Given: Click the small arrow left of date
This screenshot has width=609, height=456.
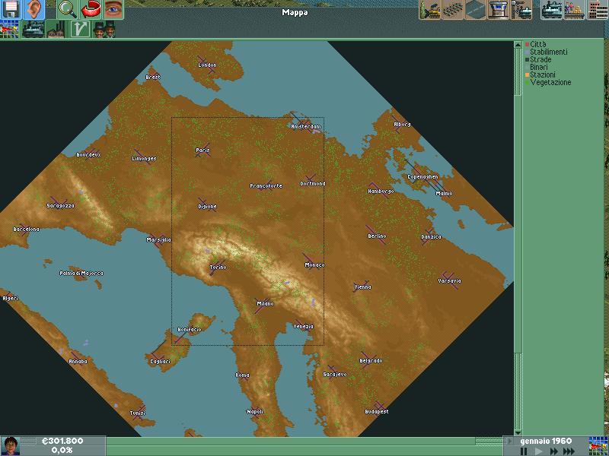Looking at the screenshot, I should click(x=509, y=441).
